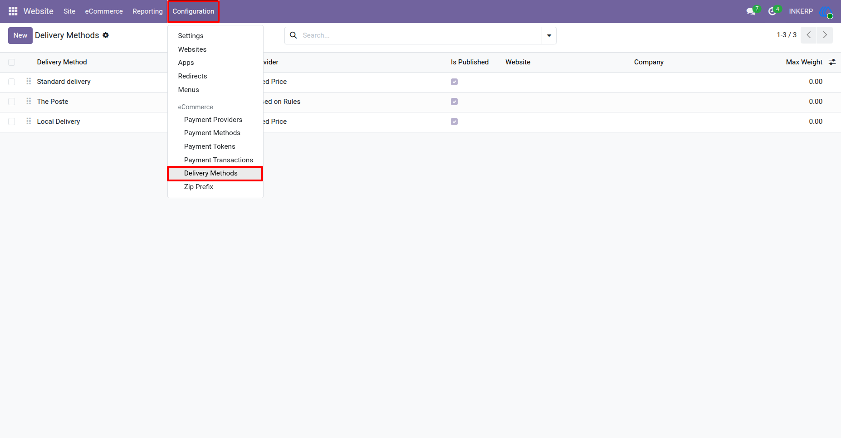Open the Standard delivery record
841x438 pixels.
pyautogui.click(x=64, y=82)
